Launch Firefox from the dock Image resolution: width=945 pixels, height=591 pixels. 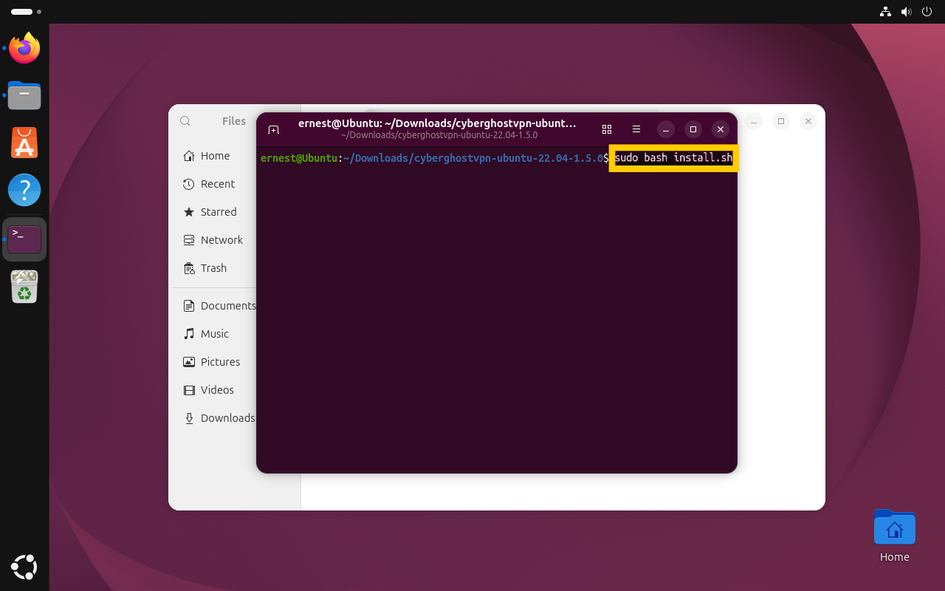pyautogui.click(x=24, y=49)
